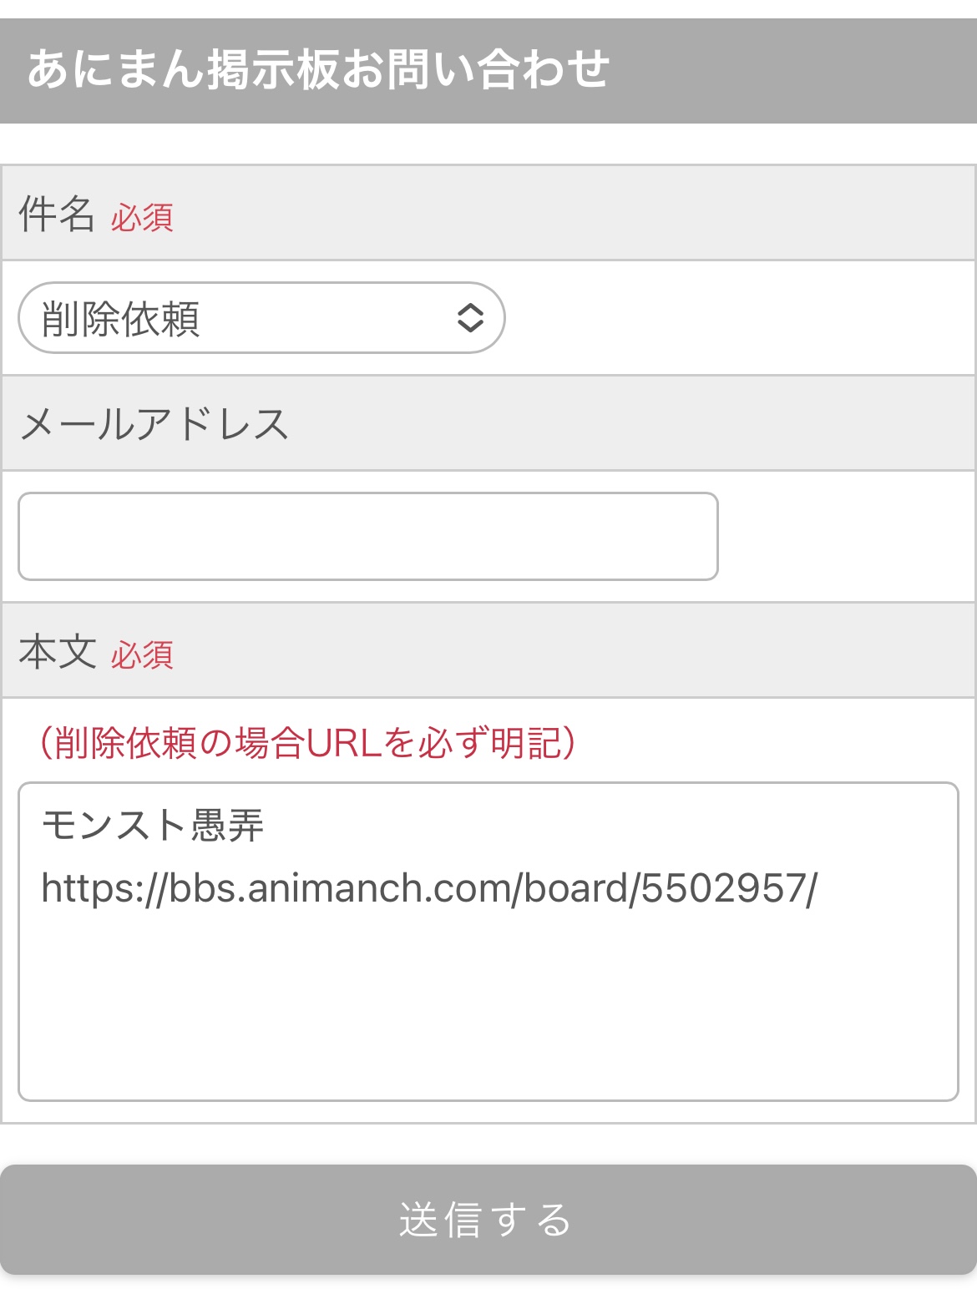This screenshot has height=1304, width=977.
Task: Select the 削除依頼 text in the subject combo
Action: pyautogui.click(x=121, y=319)
